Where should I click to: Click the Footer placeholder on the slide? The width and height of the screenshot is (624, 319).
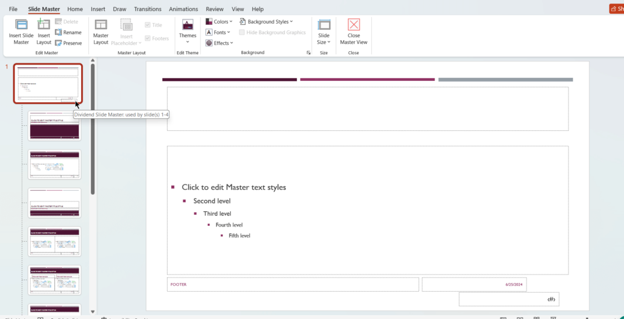coord(292,284)
